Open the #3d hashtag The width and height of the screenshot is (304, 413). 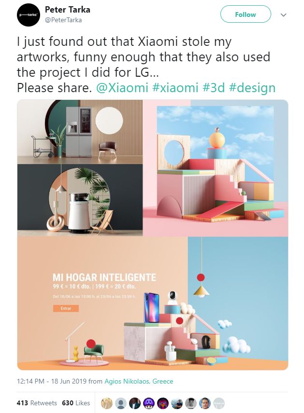point(214,88)
